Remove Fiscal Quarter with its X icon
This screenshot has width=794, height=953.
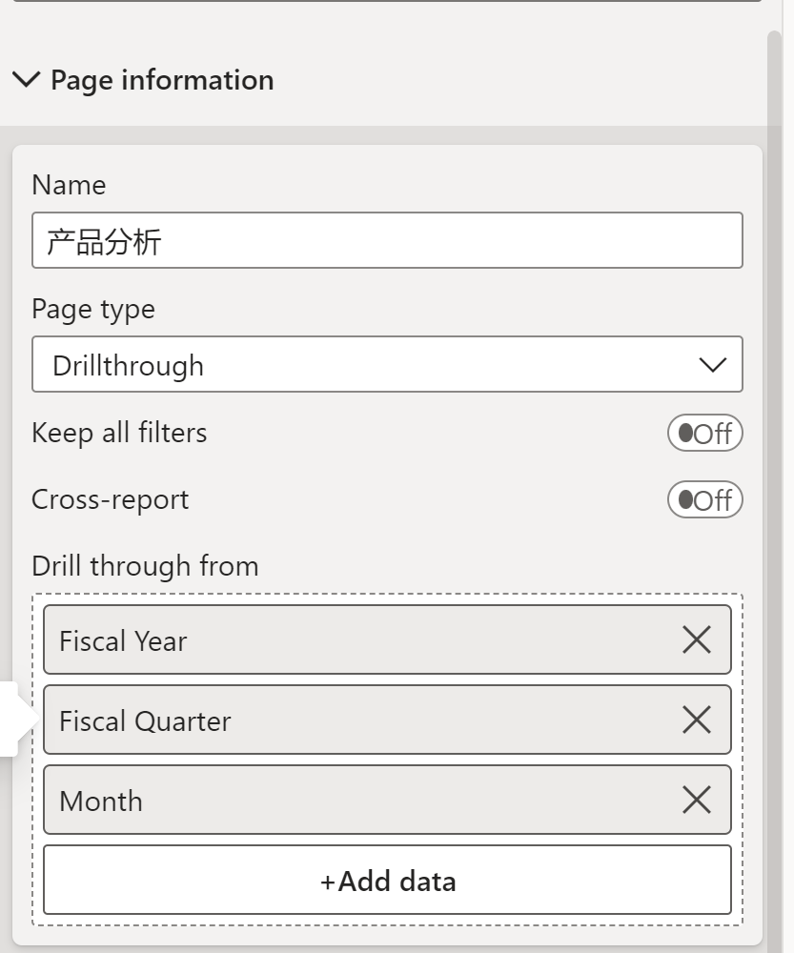(697, 720)
